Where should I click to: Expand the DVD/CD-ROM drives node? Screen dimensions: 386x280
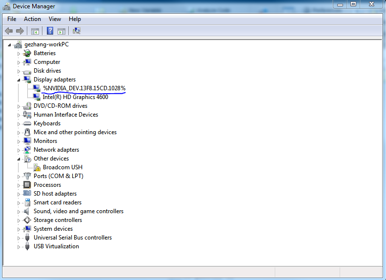(19, 106)
